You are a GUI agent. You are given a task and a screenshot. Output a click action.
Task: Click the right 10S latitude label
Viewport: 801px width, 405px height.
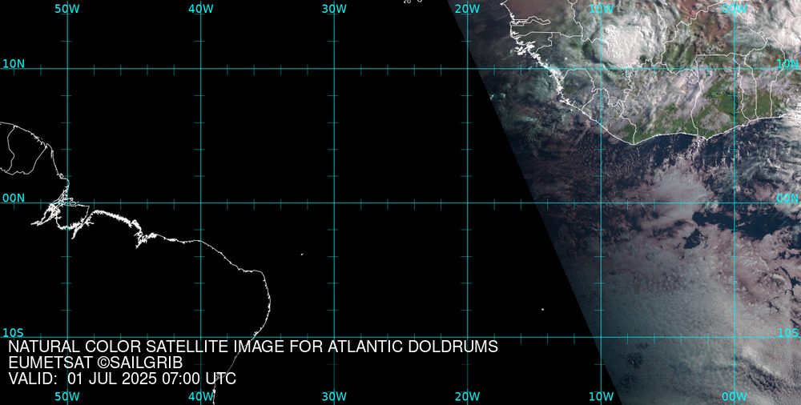pos(787,333)
